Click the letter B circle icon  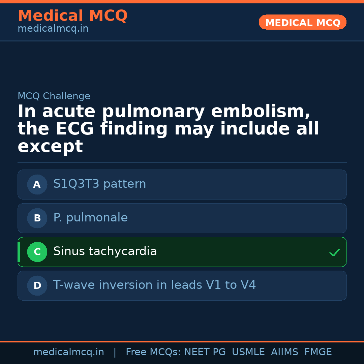click(37, 218)
